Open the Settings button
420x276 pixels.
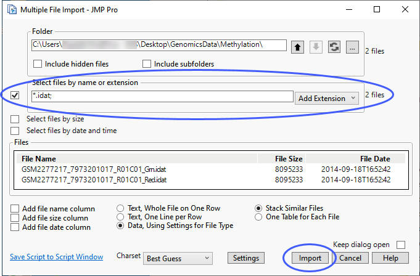246,258
